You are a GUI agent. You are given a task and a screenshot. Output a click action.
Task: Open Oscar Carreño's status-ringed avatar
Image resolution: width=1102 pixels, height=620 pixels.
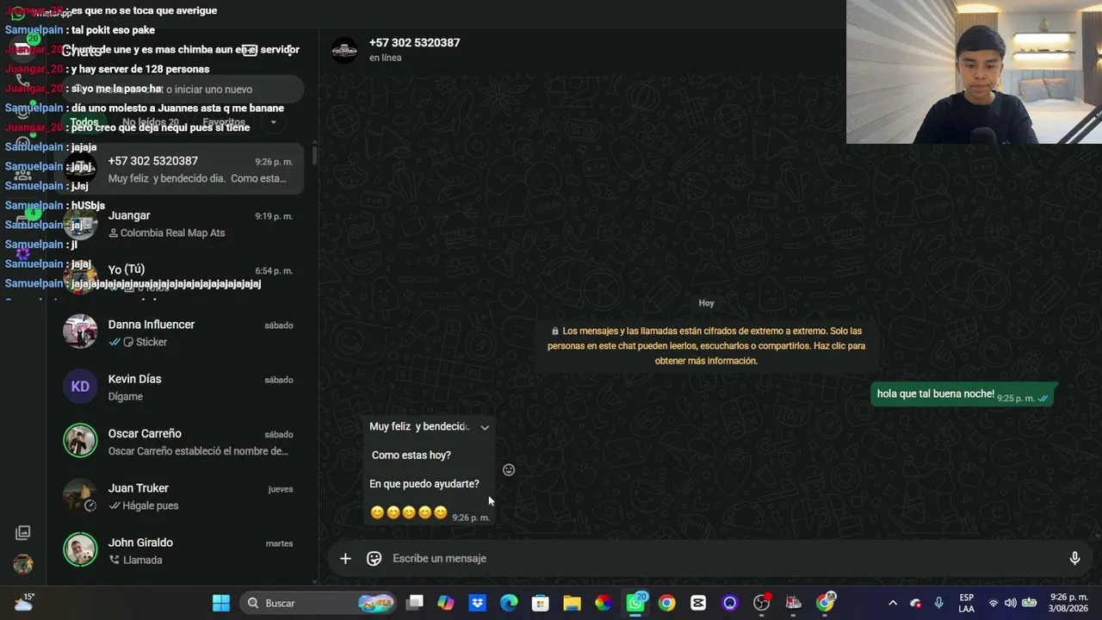(x=80, y=441)
